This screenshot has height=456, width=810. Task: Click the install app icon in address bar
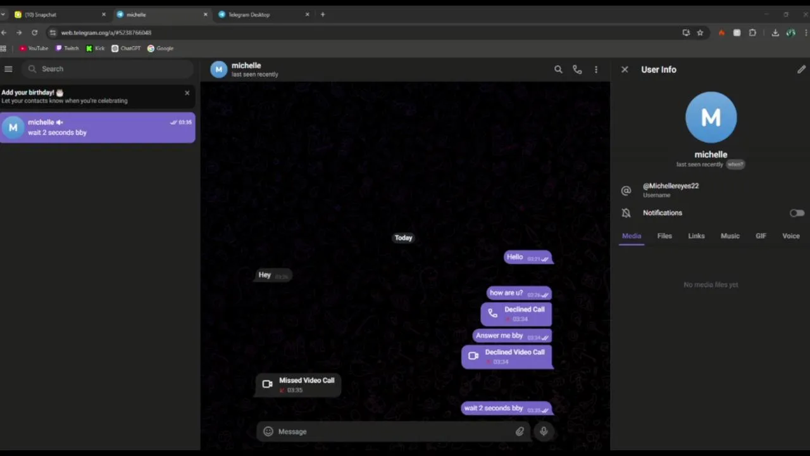[x=686, y=33]
